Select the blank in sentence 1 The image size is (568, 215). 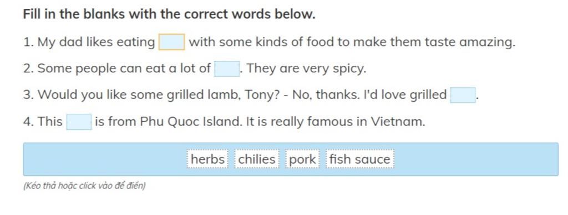(172, 42)
